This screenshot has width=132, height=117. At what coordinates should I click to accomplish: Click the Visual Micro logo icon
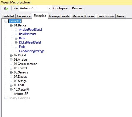tap(6, 9)
